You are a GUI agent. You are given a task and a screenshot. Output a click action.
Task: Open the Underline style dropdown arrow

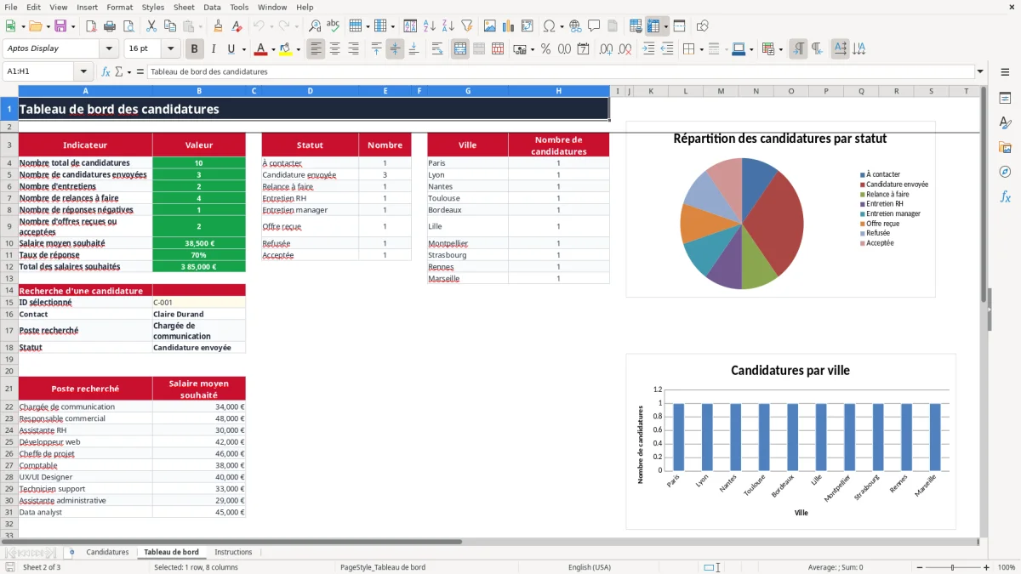pos(242,49)
